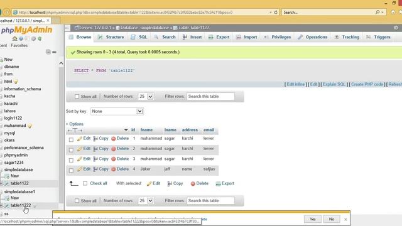This screenshot has height=226, width=402.
Task: Click the red Delete icon for row 3
Action: tap(114, 159)
